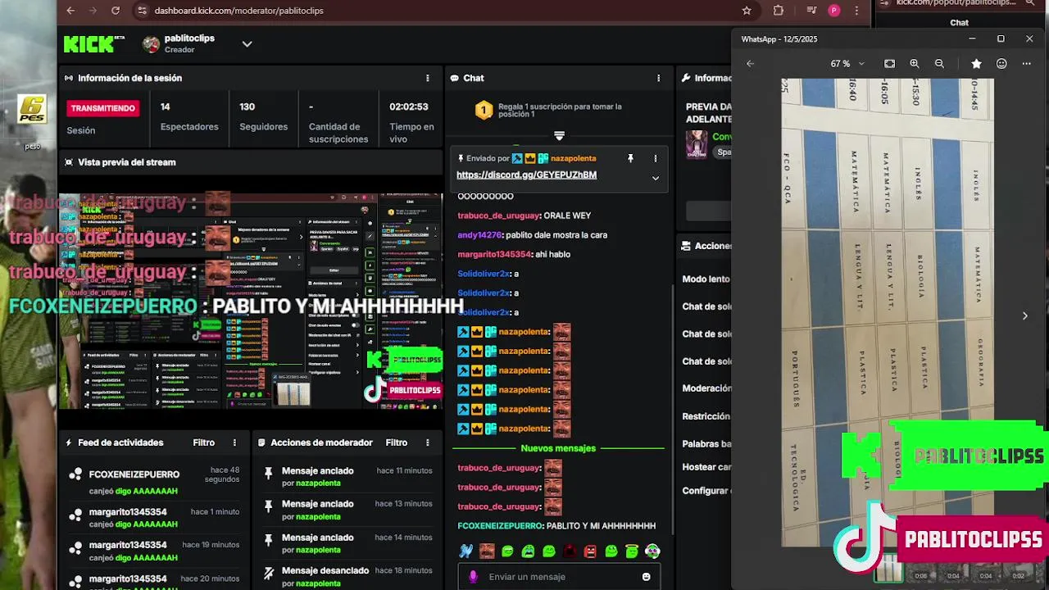Insert the mustached face emote
Viewport: 1049px width, 590px height.
[487, 551]
